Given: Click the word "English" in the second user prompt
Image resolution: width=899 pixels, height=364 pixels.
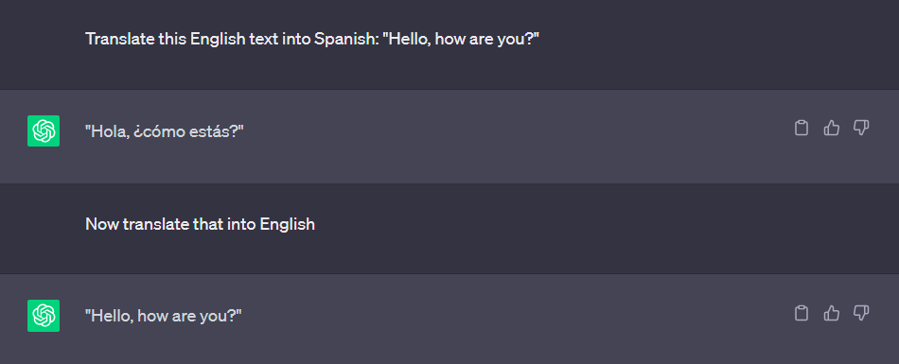Looking at the screenshot, I should click(x=288, y=224).
